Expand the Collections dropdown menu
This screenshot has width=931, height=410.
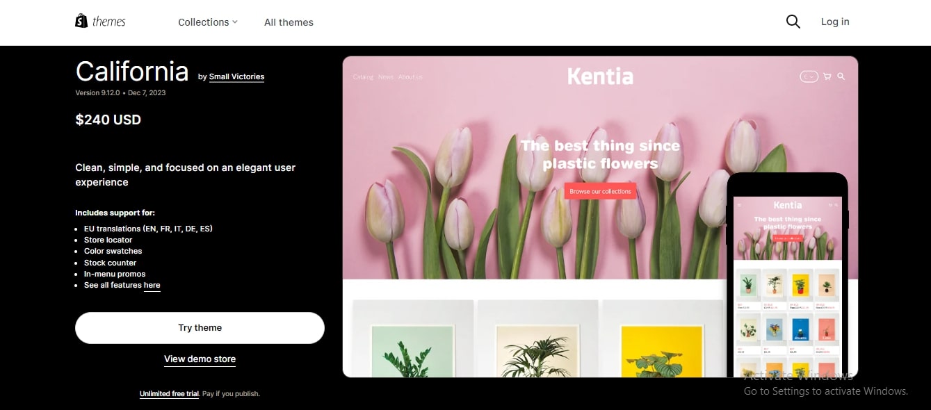207,22
